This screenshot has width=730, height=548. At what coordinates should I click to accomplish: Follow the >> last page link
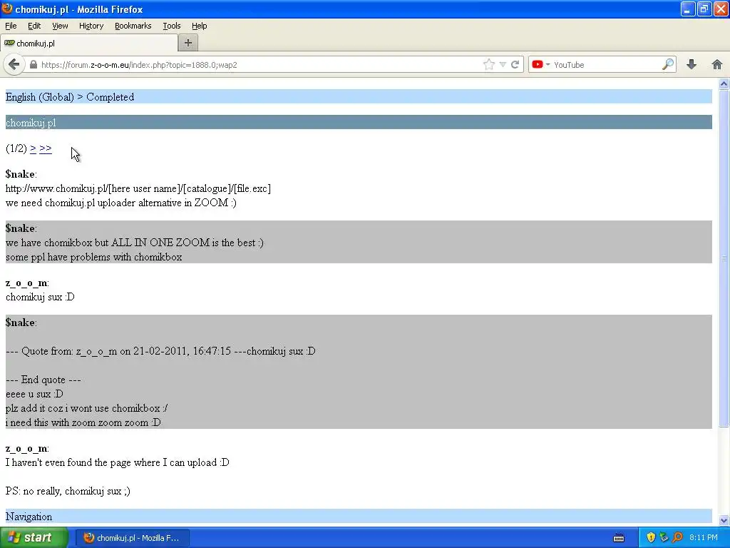click(46, 148)
